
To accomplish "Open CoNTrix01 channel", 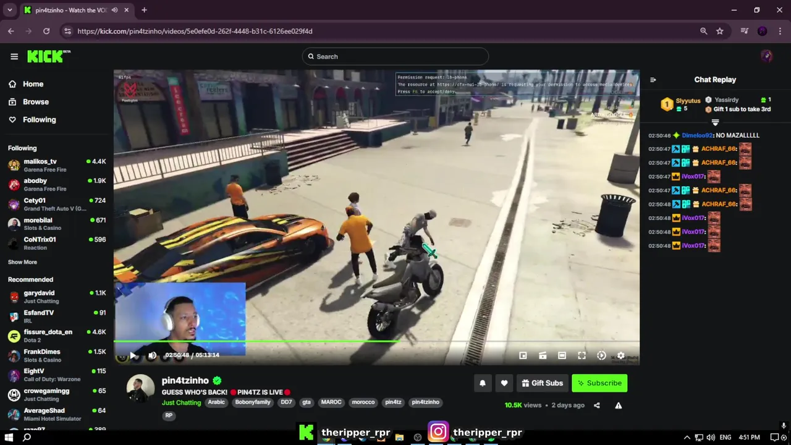I will click(x=57, y=244).
